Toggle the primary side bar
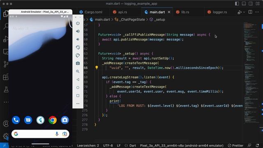263x148 pixels. [x=237, y=4]
